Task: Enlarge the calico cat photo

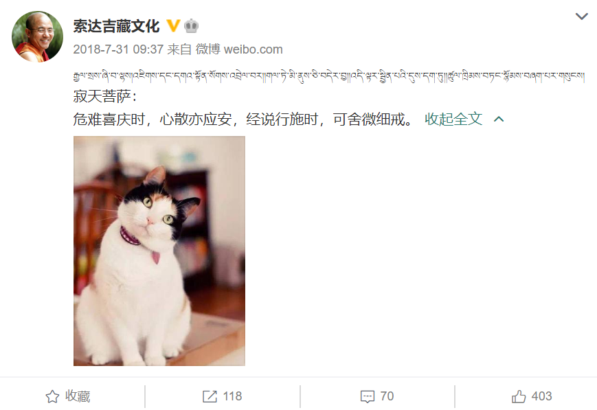Action: pos(159,251)
